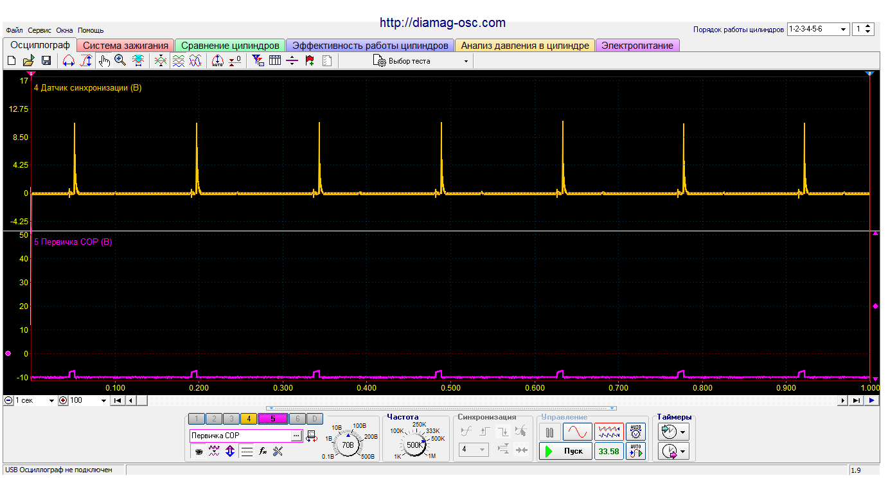The height and width of the screenshot is (478, 888).
Task: Open the fx math function icon
Action: tap(262, 452)
